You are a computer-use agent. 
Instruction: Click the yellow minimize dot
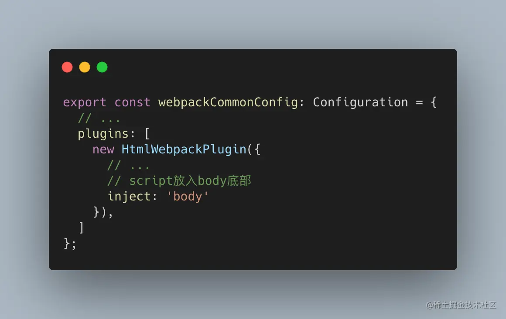pos(85,67)
